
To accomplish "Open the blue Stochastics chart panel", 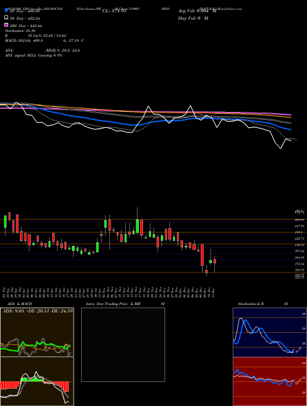I will pyautogui.click(x=270, y=332).
